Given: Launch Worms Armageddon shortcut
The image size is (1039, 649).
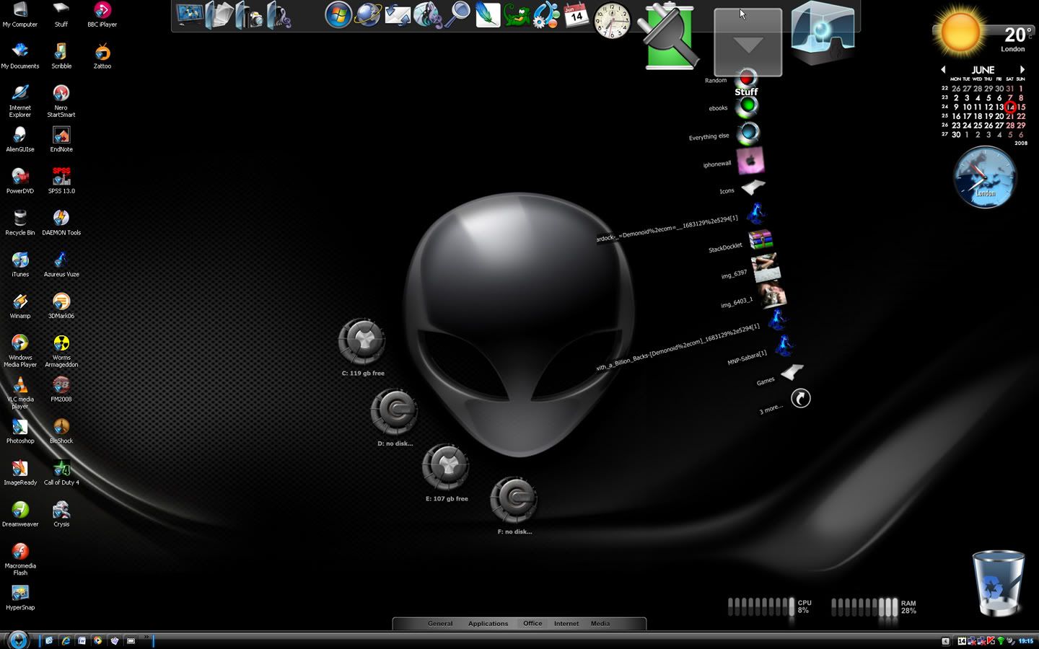Looking at the screenshot, I should [x=61, y=351].
